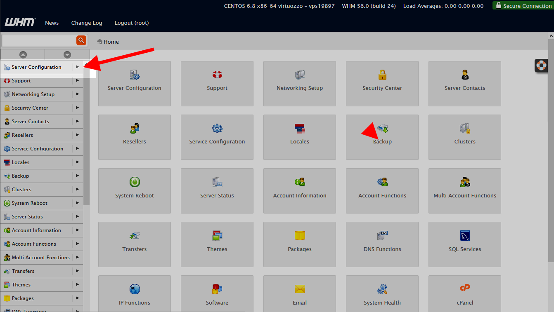Viewport: 554px width, 312px height.
Task: Open the SQL Services icon tile
Action: point(465,236)
